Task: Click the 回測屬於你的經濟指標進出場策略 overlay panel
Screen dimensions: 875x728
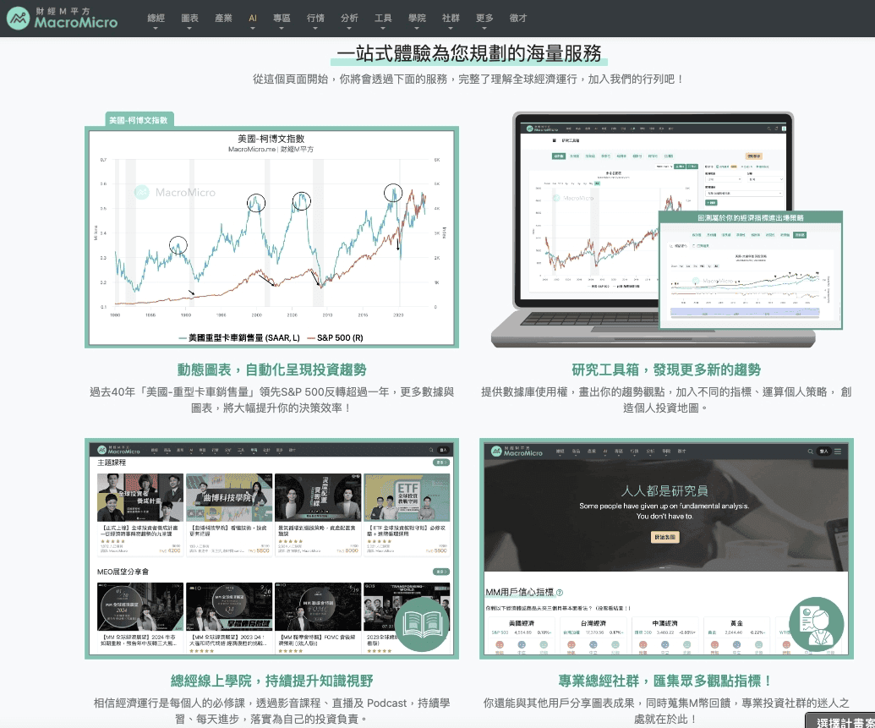Action: tap(751, 271)
